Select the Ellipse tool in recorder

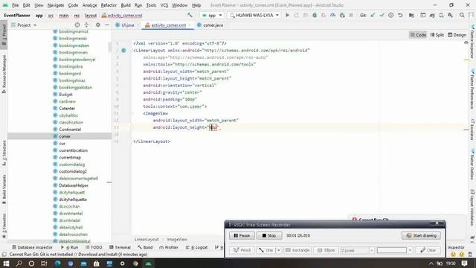coord(326,250)
